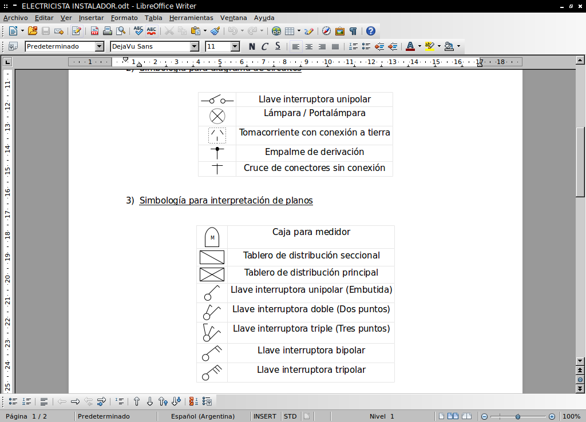Restart numbering icon in bullets toolbar
The width and height of the screenshot is (586, 422).
[193, 401]
